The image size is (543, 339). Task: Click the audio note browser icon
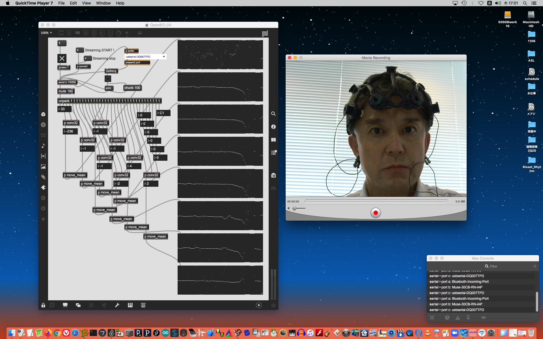point(43,145)
